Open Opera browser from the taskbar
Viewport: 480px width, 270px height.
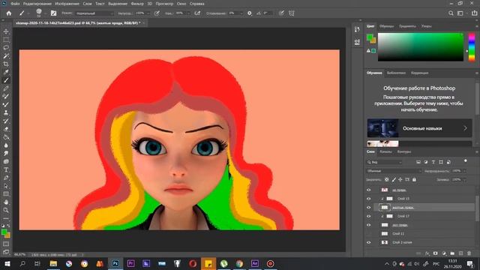tap(193, 263)
